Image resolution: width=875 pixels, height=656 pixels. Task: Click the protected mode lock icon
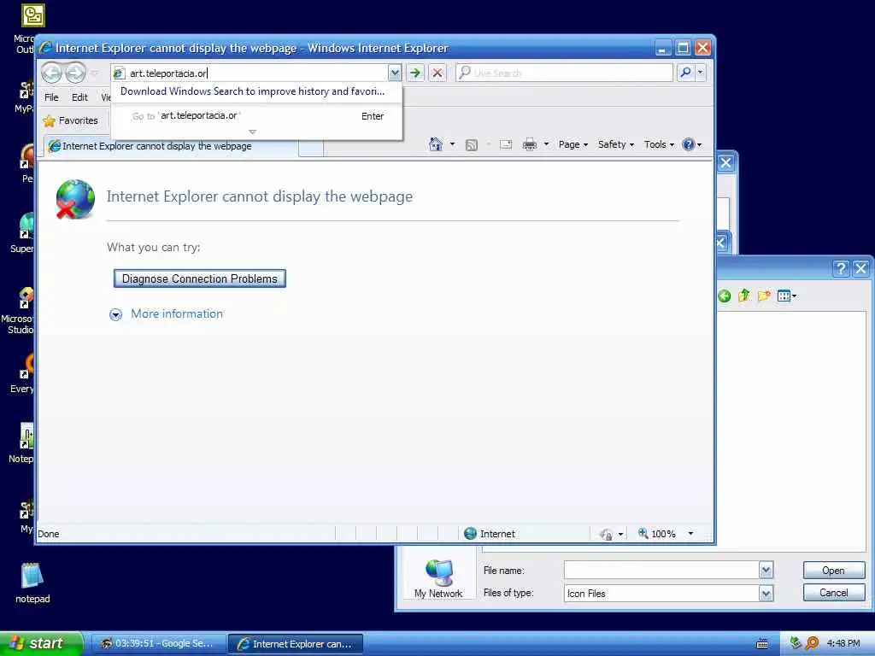tap(606, 535)
